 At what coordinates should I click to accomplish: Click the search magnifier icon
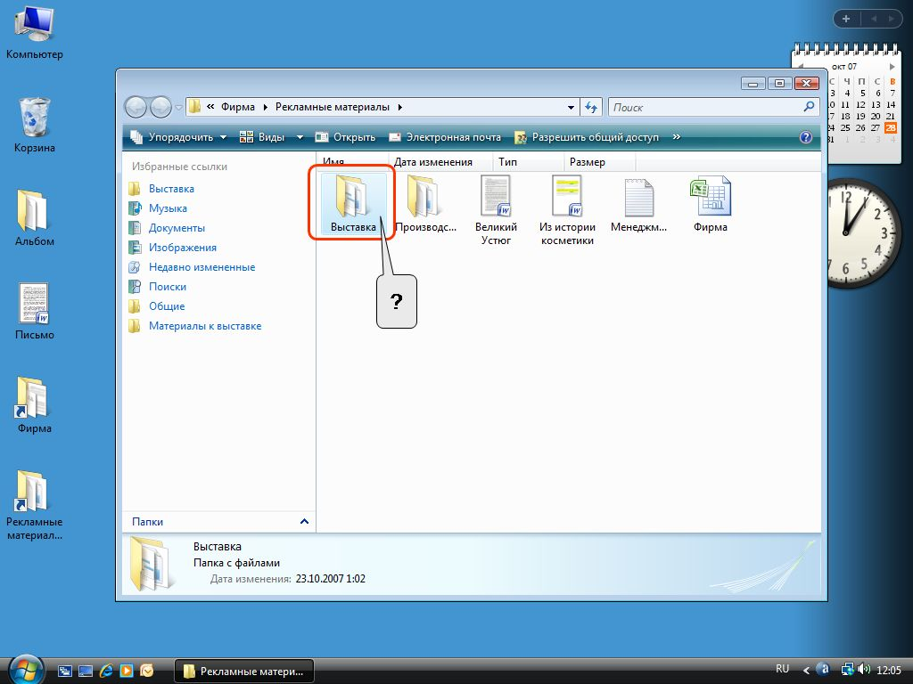[x=809, y=107]
